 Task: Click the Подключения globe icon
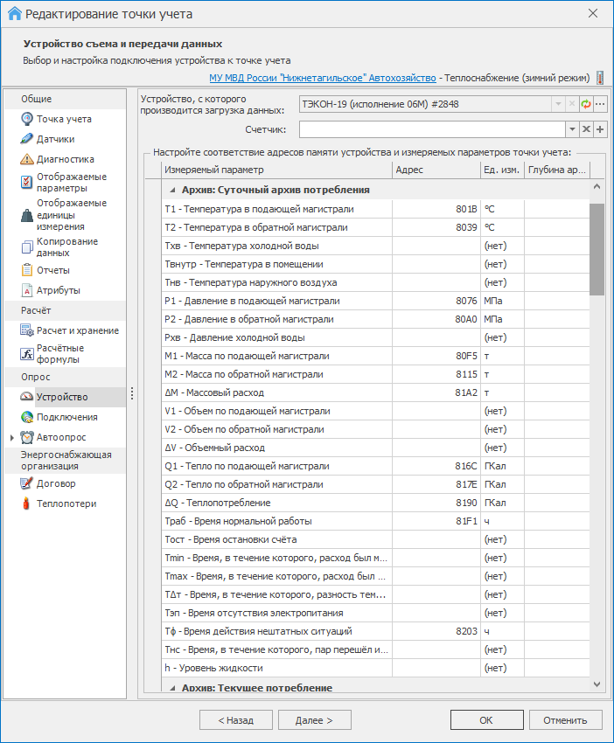click(x=27, y=417)
